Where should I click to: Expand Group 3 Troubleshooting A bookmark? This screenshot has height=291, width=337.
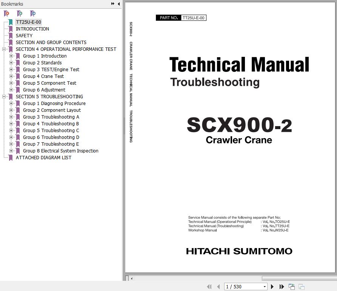point(11,117)
